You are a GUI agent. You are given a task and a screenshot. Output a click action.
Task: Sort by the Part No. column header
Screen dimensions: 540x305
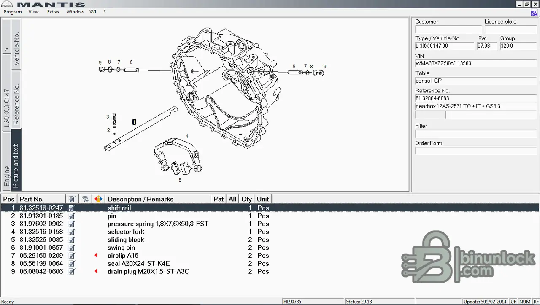click(x=41, y=199)
